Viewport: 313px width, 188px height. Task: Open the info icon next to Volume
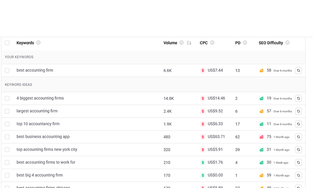[x=182, y=43]
